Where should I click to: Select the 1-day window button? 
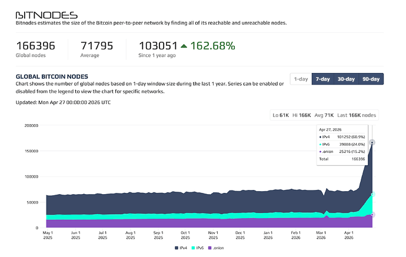click(301, 79)
